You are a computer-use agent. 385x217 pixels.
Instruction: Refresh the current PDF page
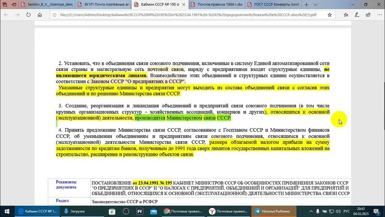click(x=28, y=15)
